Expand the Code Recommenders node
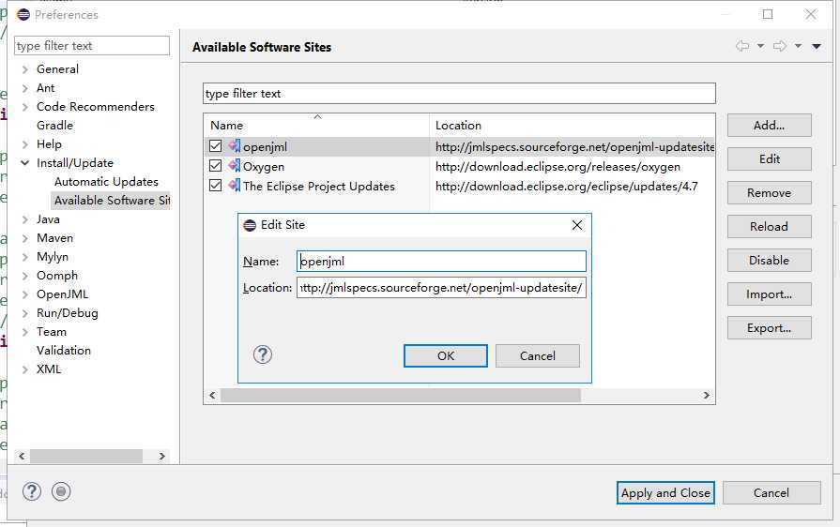 coord(24,107)
